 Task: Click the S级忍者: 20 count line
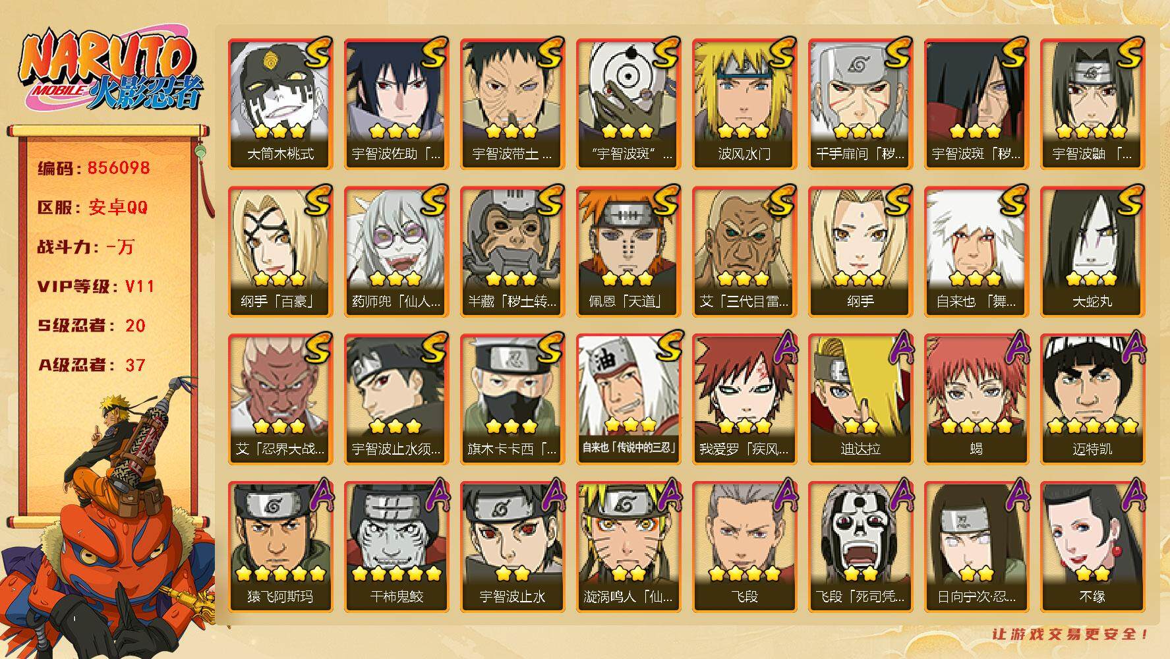(92, 326)
